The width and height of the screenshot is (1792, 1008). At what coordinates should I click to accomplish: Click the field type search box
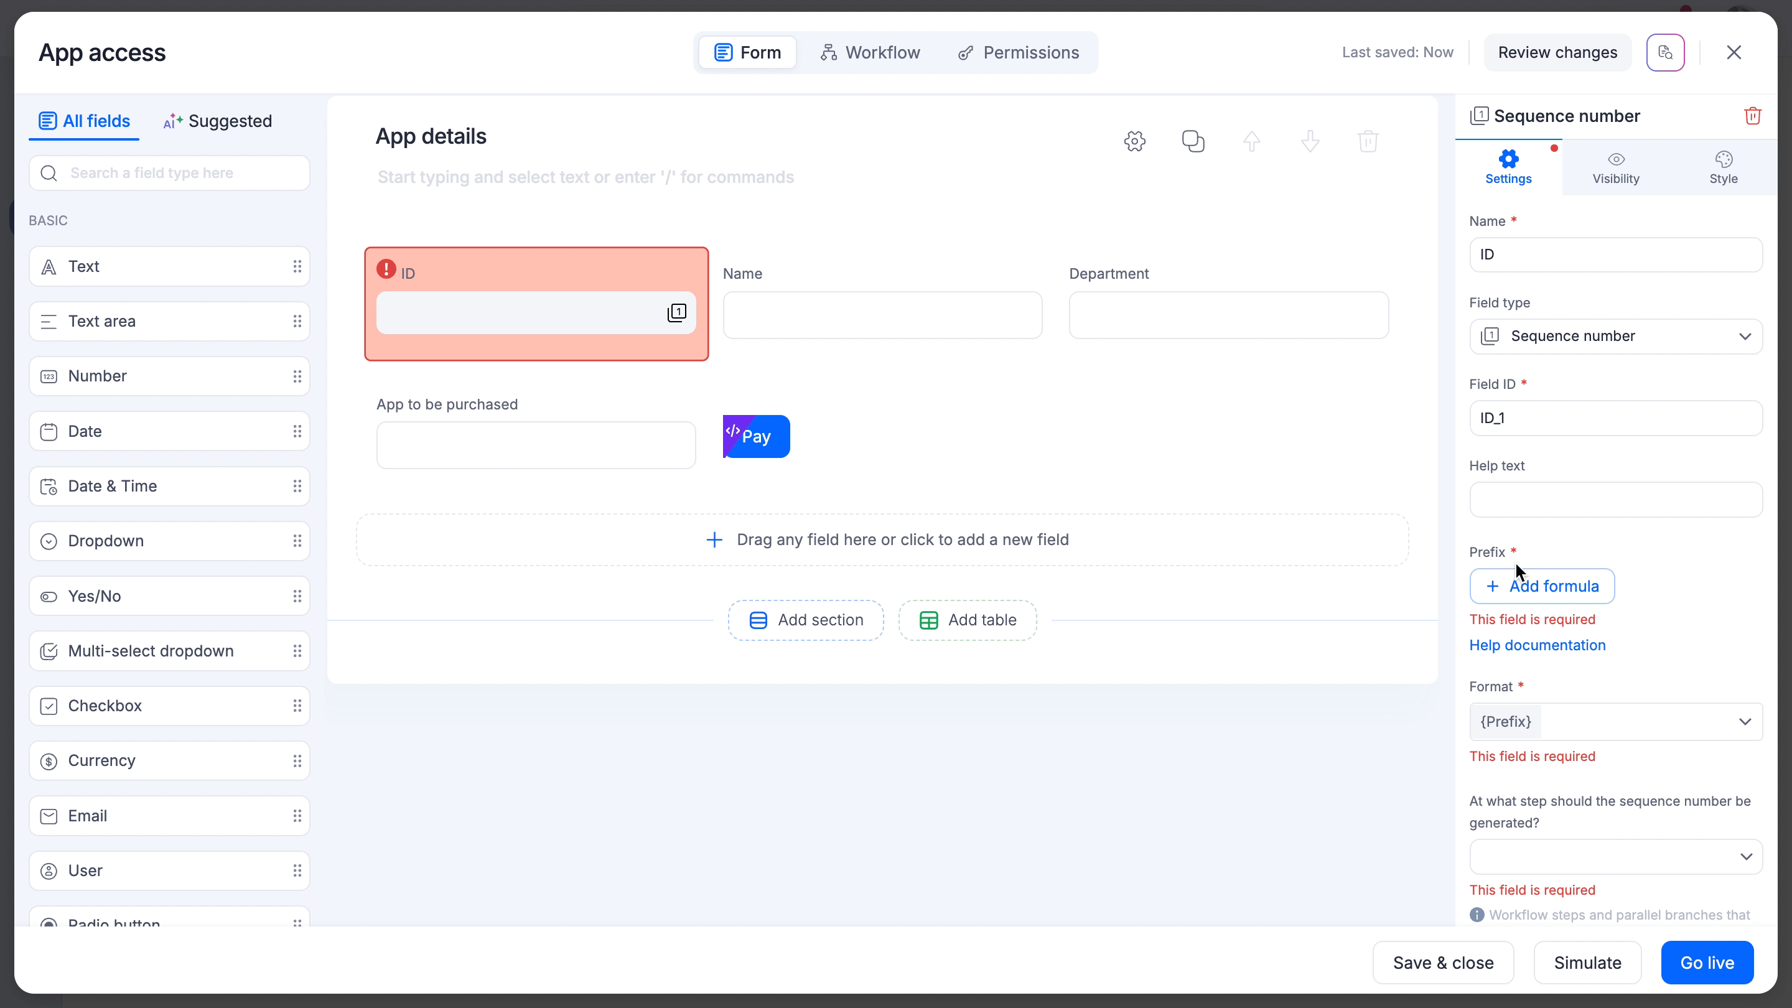(x=169, y=173)
